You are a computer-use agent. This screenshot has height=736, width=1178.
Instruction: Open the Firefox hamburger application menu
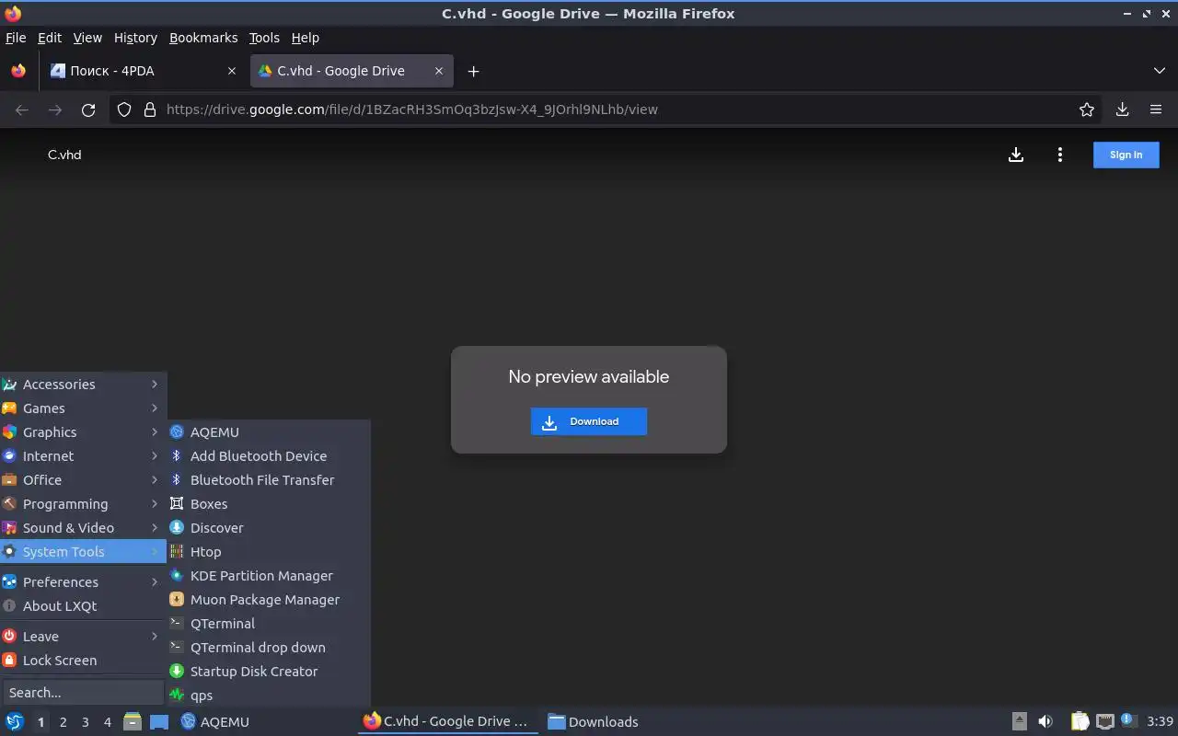click(x=1156, y=109)
